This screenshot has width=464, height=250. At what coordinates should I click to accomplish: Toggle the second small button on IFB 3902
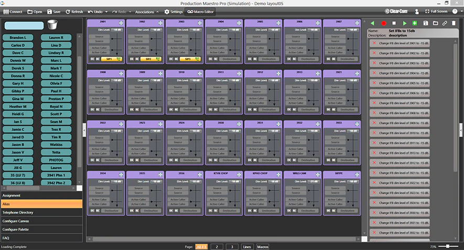(x=137, y=59)
